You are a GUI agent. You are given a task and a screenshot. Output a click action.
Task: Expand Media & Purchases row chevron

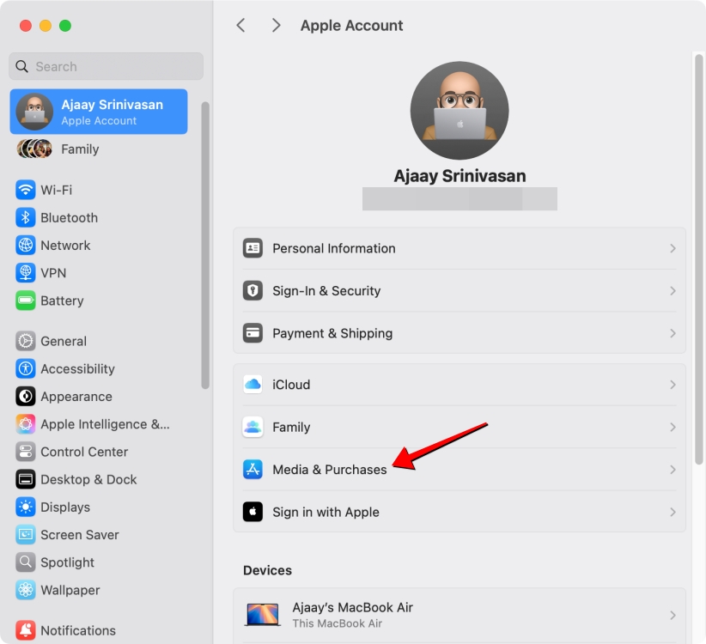click(x=673, y=470)
